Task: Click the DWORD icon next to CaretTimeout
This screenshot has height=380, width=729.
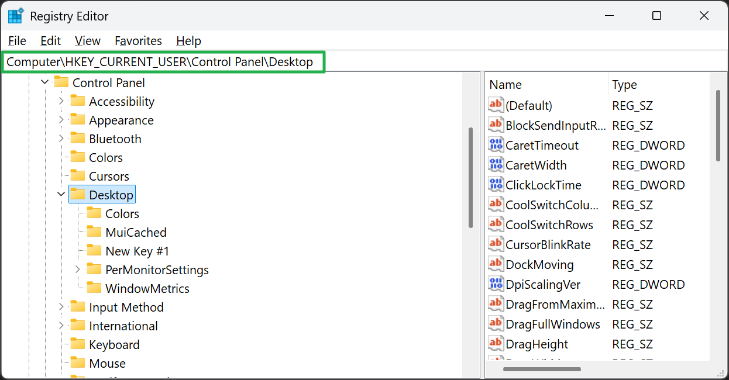Action: (x=496, y=145)
